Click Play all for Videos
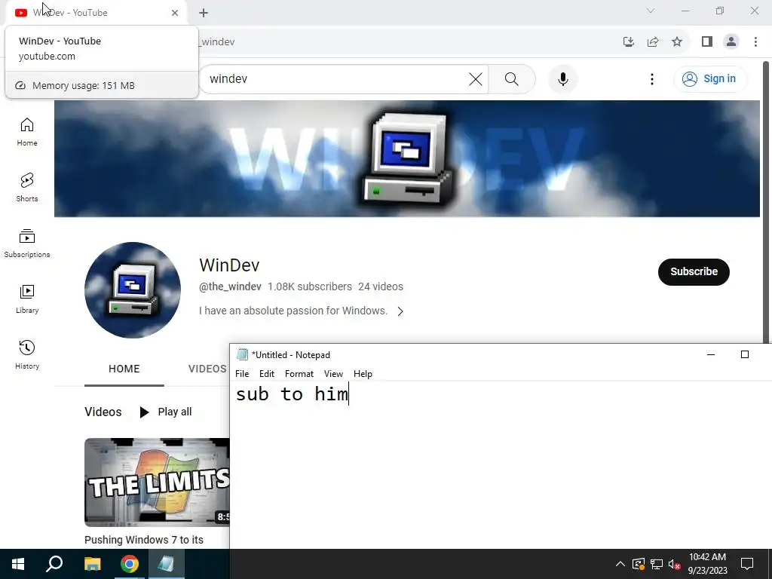The width and height of the screenshot is (772, 579). tap(166, 412)
